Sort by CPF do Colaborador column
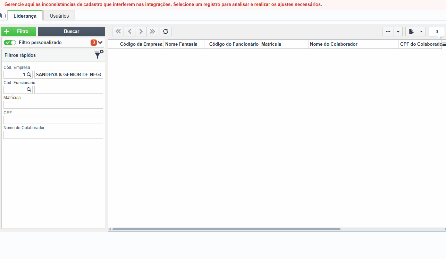Viewport: 446px width, 259px height. click(x=420, y=44)
